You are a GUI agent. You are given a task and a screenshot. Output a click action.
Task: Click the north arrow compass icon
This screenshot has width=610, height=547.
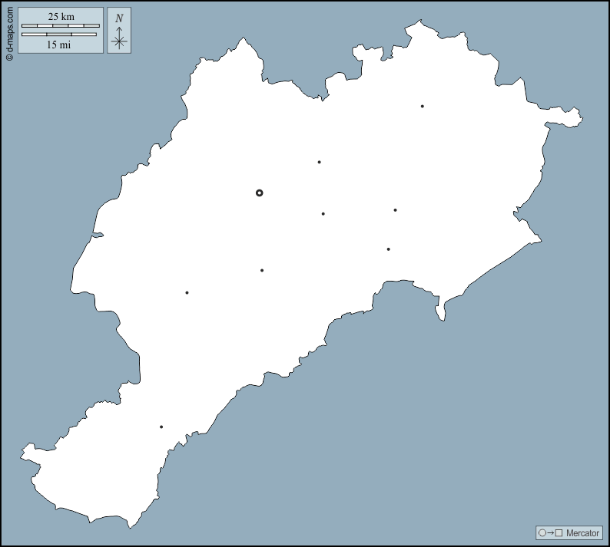(119, 31)
